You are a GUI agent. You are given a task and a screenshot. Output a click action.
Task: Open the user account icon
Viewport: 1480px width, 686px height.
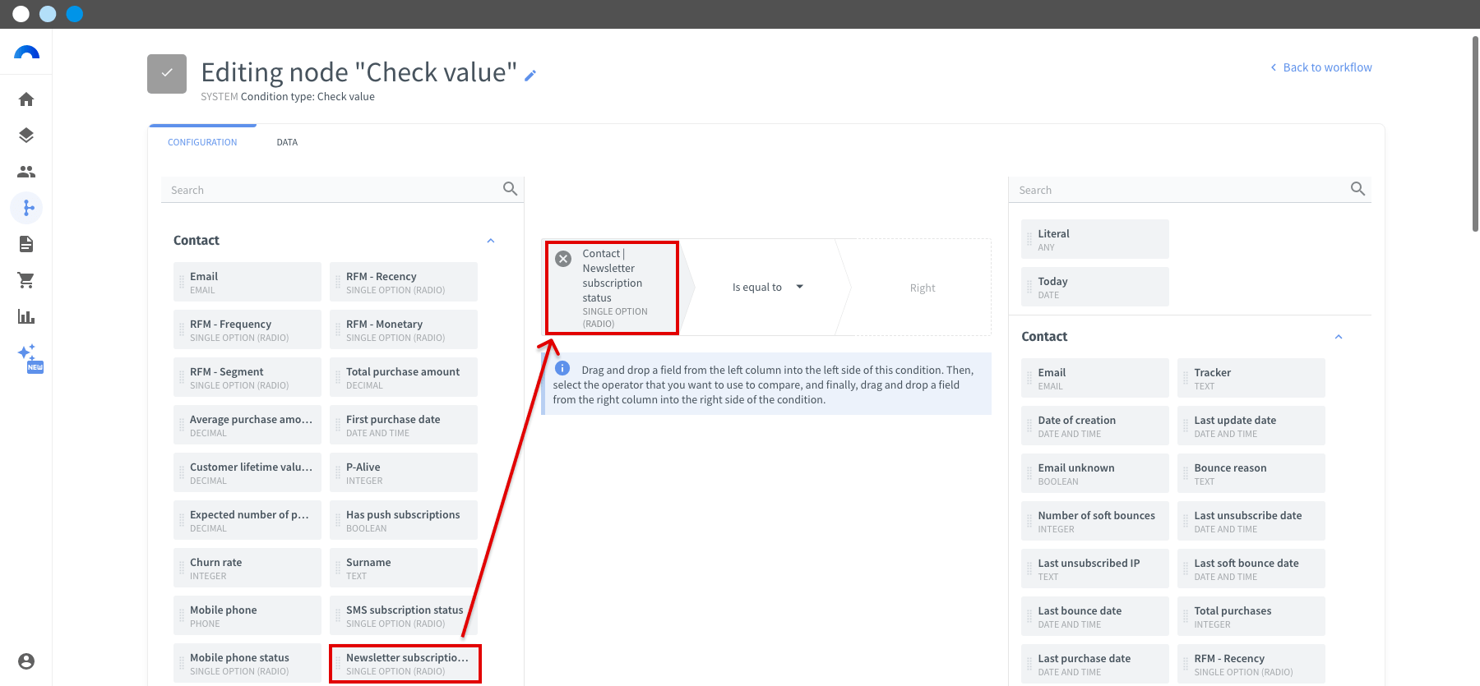[x=26, y=661]
